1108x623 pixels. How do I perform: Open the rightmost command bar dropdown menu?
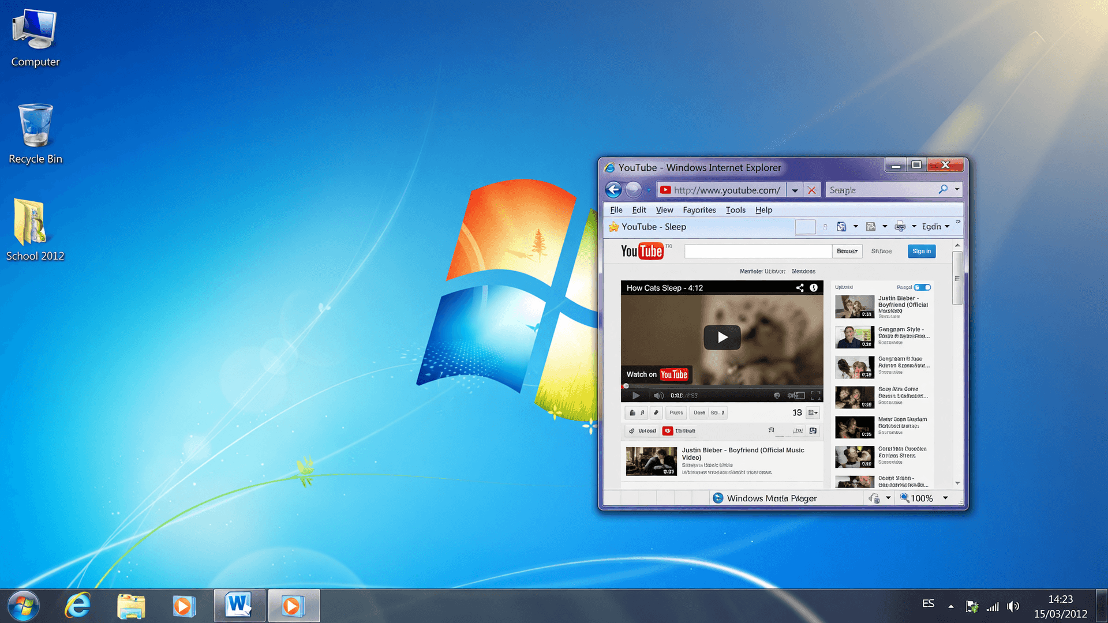coord(935,227)
